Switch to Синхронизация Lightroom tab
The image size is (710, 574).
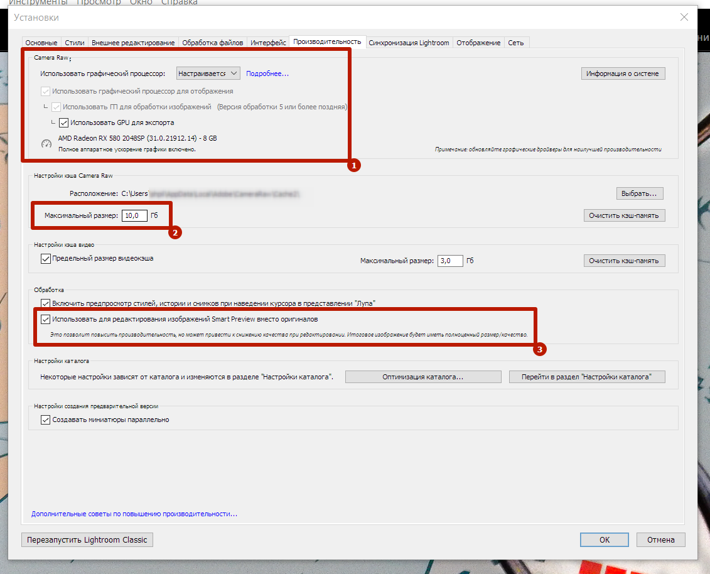409,43
